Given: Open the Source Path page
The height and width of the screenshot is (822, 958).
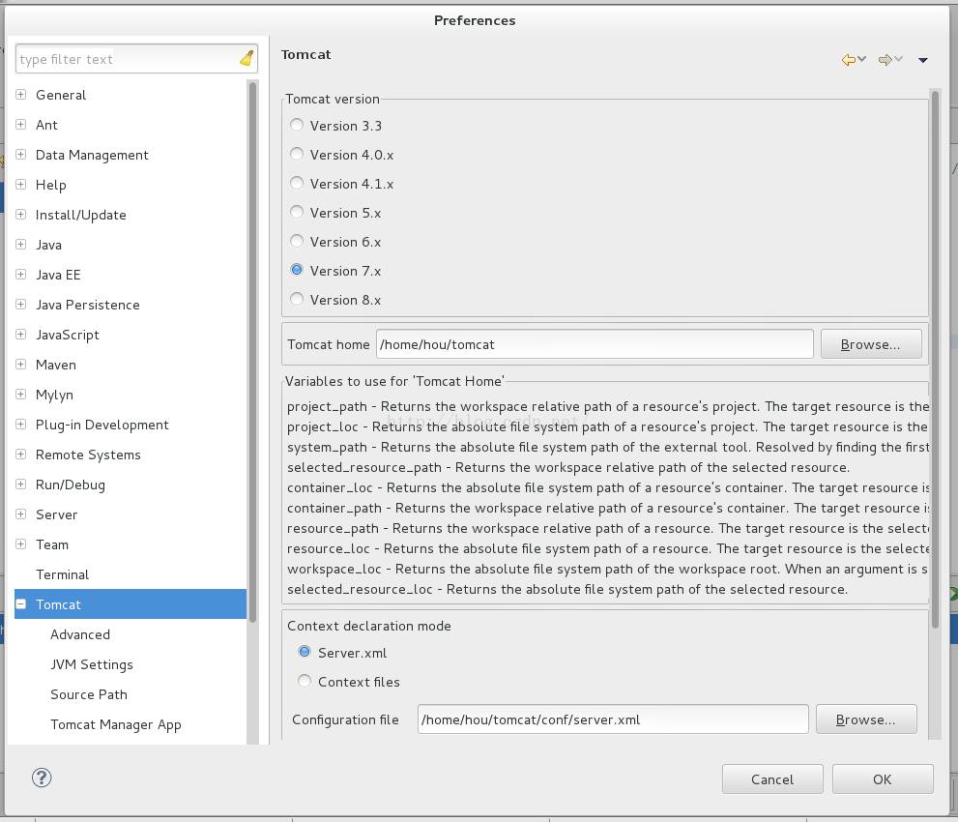Looking at the screenshot, I should pos(89,694).
